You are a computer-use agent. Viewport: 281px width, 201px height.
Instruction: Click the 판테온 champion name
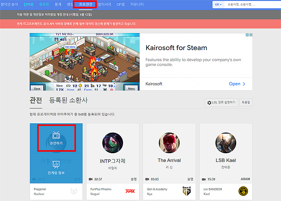pos(226,167)
